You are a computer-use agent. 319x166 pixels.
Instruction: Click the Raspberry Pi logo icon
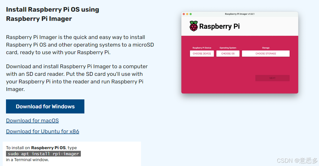(194, 26)
